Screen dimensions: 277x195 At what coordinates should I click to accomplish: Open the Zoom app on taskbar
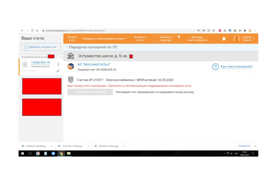[x=53, y=154]
